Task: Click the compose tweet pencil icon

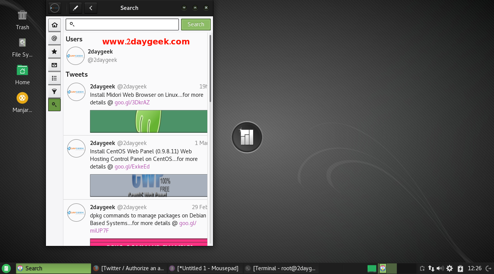Action: click(76, 8)
